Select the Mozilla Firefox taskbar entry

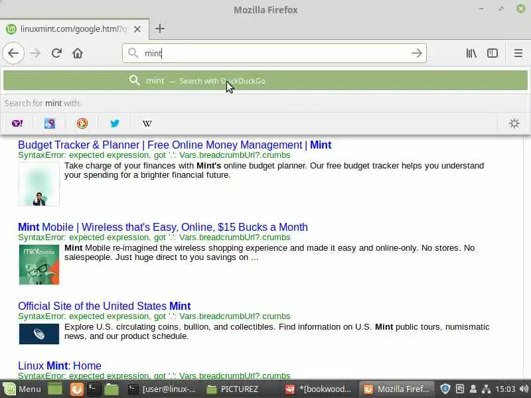click(397, 389)
